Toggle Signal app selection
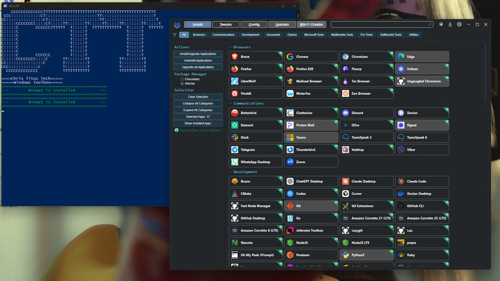This screenshot has width=500, height=281. click(422, 125)
